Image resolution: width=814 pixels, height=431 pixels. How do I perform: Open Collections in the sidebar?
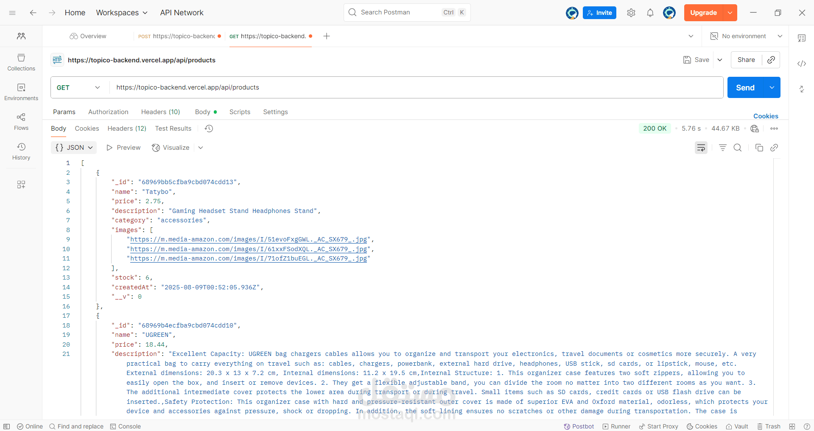tap(21, 62)
